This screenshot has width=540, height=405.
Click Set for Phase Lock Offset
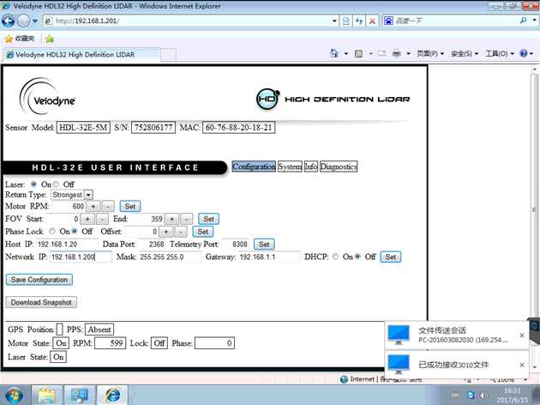(202, 232)
